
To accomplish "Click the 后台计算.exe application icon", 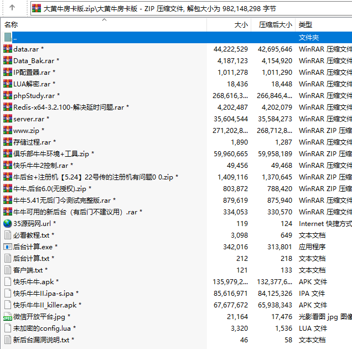I will tap(8, 247).
